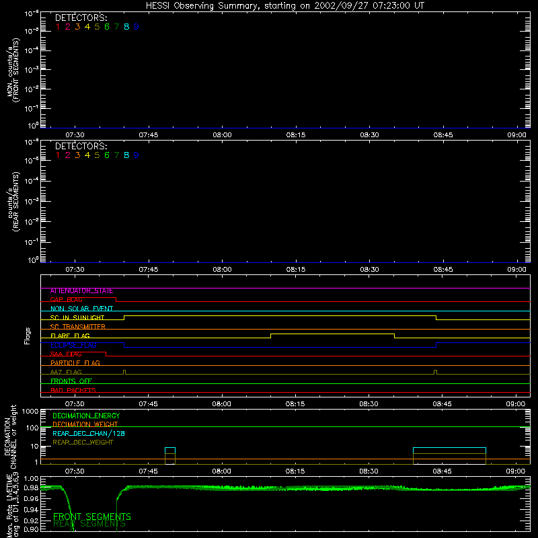Click the DECIMATION_ENERGY legend label
Screen dimensions: 538x538
pyautogui.click(x=86, y=416)
